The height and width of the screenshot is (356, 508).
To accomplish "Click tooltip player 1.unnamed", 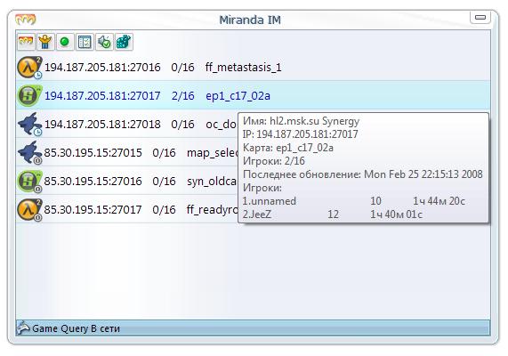I will [270, 201].
